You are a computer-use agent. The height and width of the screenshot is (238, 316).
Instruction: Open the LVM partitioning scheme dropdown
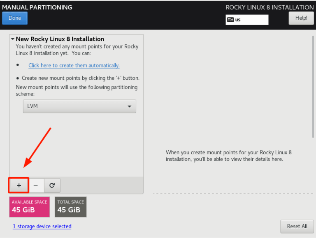79,106
